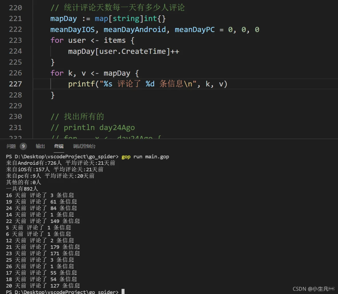Click the mapDay variable on line 221
Screen dimensions: 338x294
(64, 19)
